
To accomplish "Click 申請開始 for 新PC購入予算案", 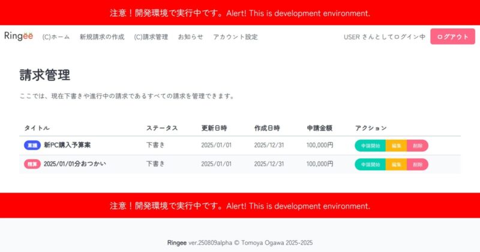I will click(x=370, y=145).
